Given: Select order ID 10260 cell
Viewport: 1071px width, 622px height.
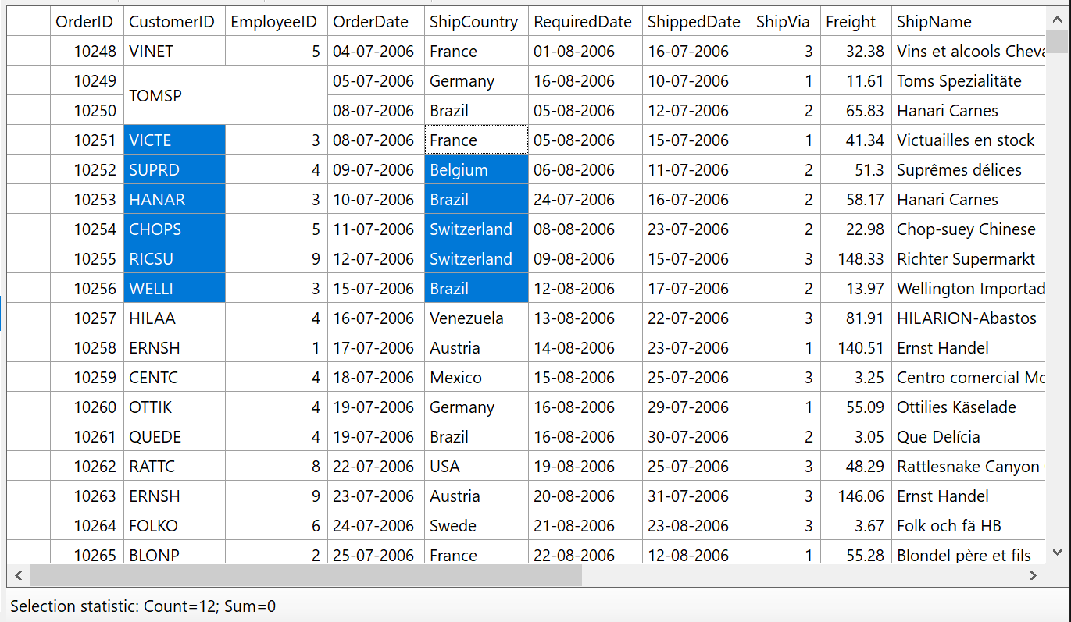Looking at the screenshot, I should (x=87, y=407).
